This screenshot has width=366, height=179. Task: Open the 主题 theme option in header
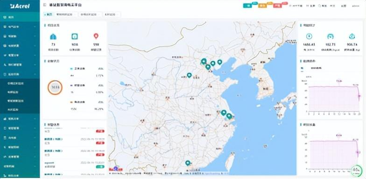[343, 6]
